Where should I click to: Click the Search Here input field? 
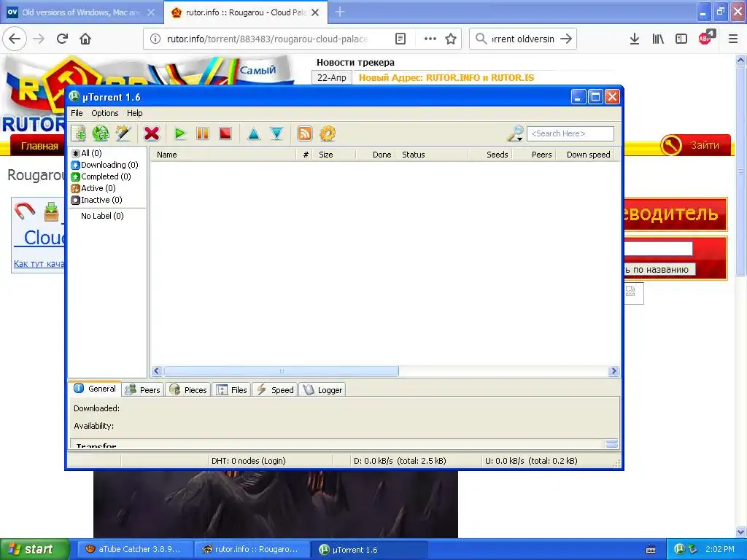click(x=570, y=134)
